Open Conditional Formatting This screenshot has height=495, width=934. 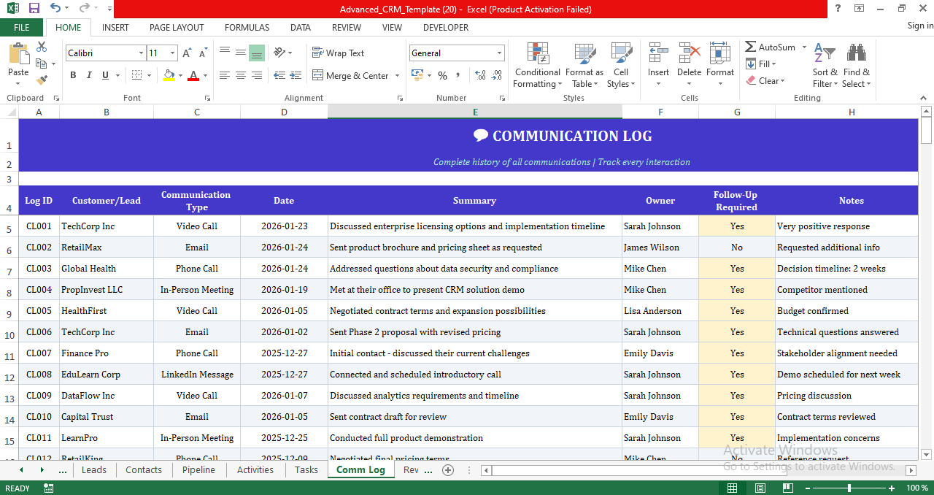538,66
